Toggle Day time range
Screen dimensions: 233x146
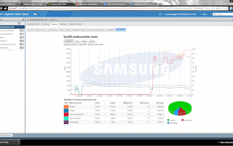[77, 41]
